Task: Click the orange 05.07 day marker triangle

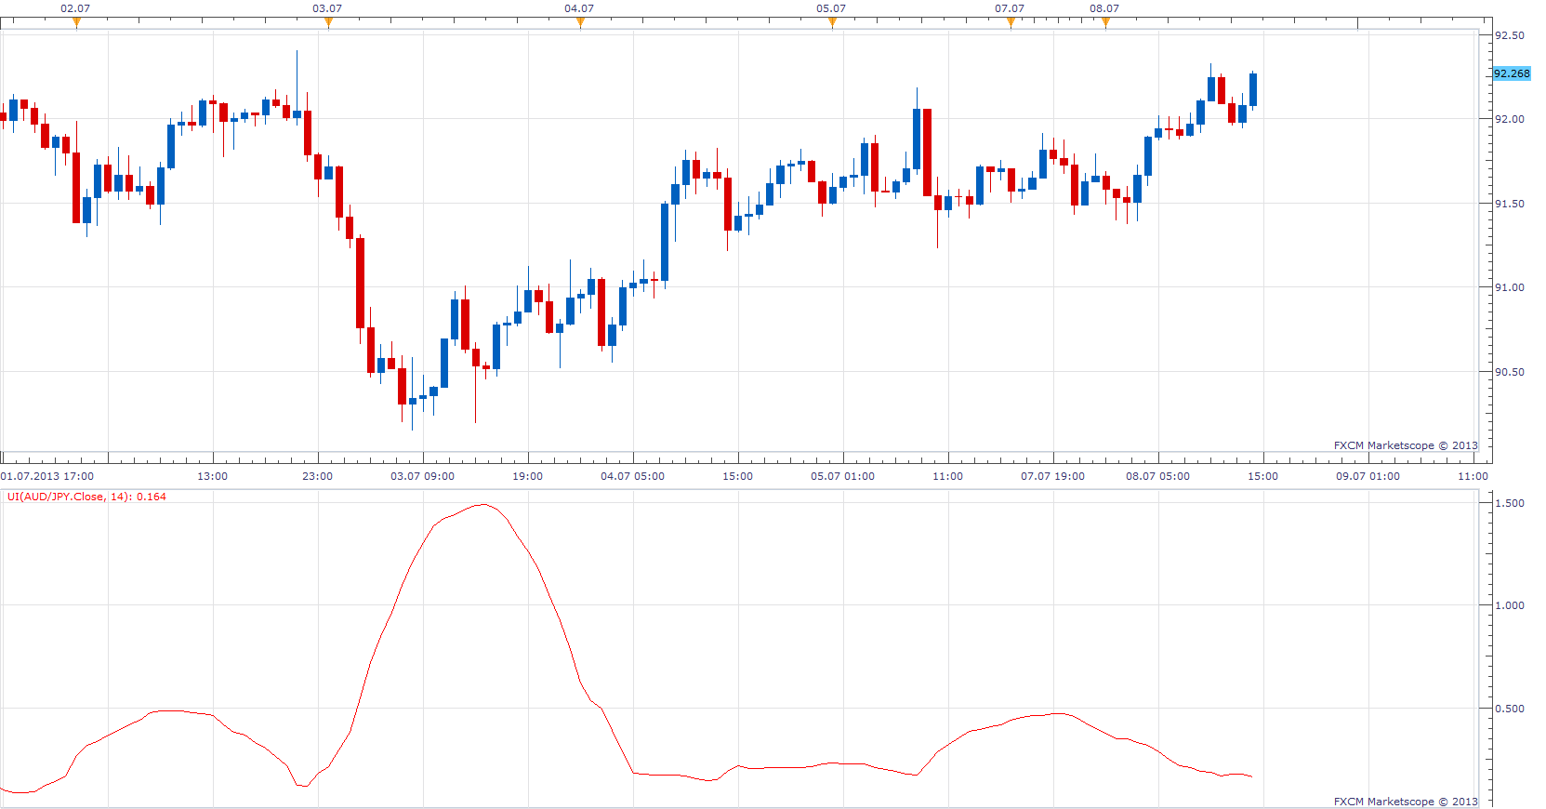Action: coord(832,23)
